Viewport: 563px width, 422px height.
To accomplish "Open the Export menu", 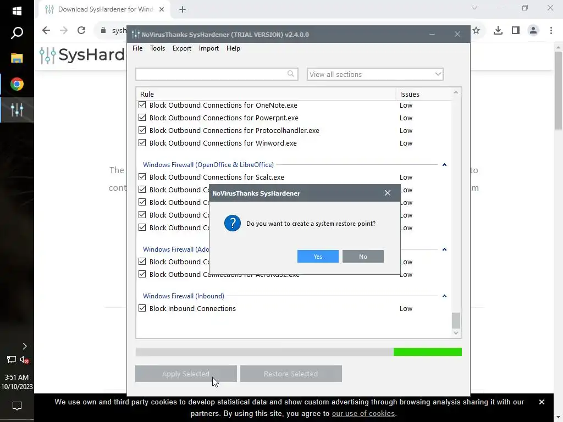I will 181,48.
